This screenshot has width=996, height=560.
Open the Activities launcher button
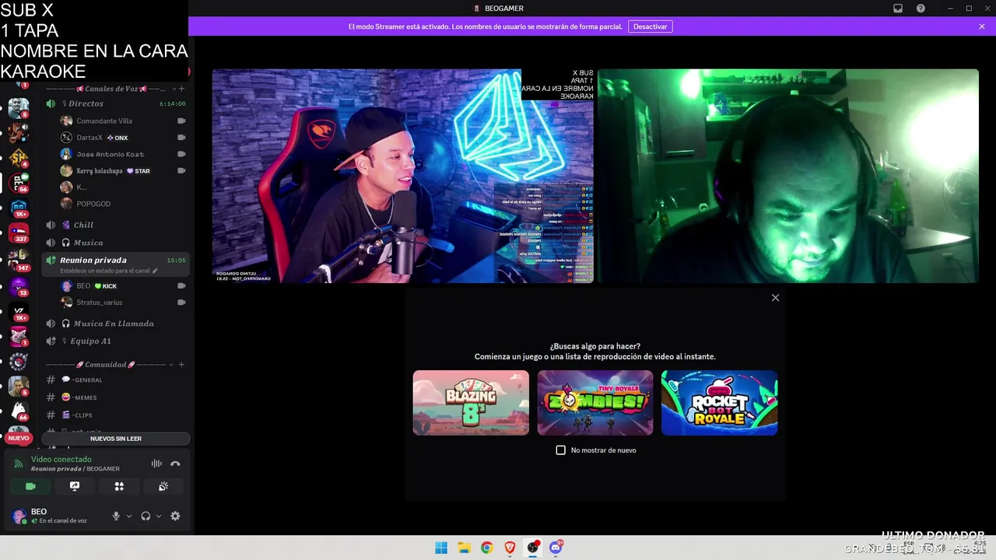(119, 486)
